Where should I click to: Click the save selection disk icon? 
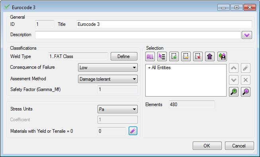click(x=222, y=56)
